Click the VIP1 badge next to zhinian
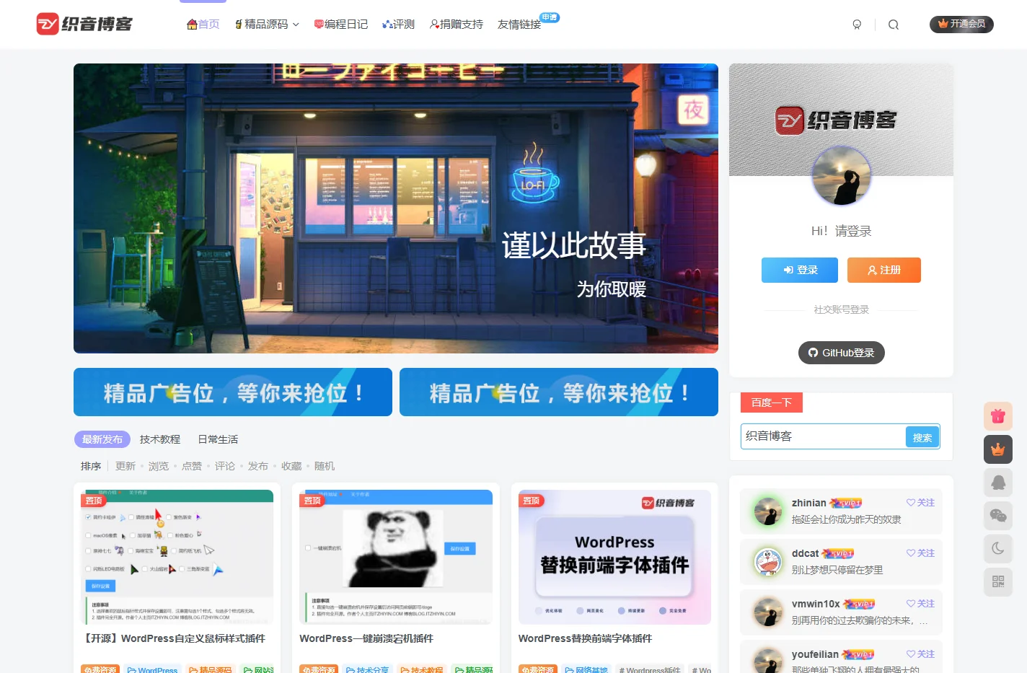The height and width of the screenshot is (673, 1027). pos(846,503)
